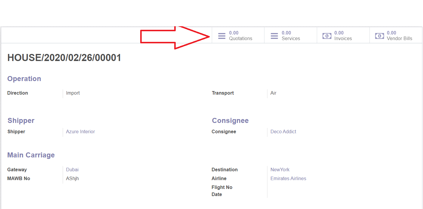Screen dimensions: 423x209
Task: Click the large Consignee section heading
Action: (230, 121)
